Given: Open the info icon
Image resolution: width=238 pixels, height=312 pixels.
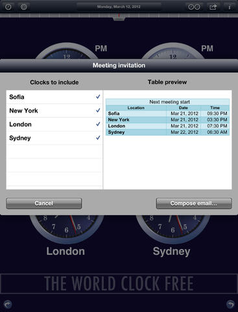Looking at the screenshot, I should (230, 7).
